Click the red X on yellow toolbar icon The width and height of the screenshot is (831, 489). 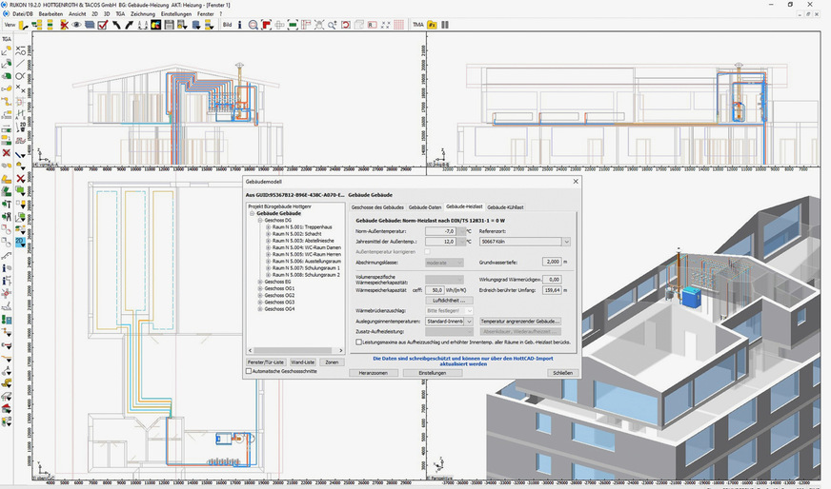point(64,25)
